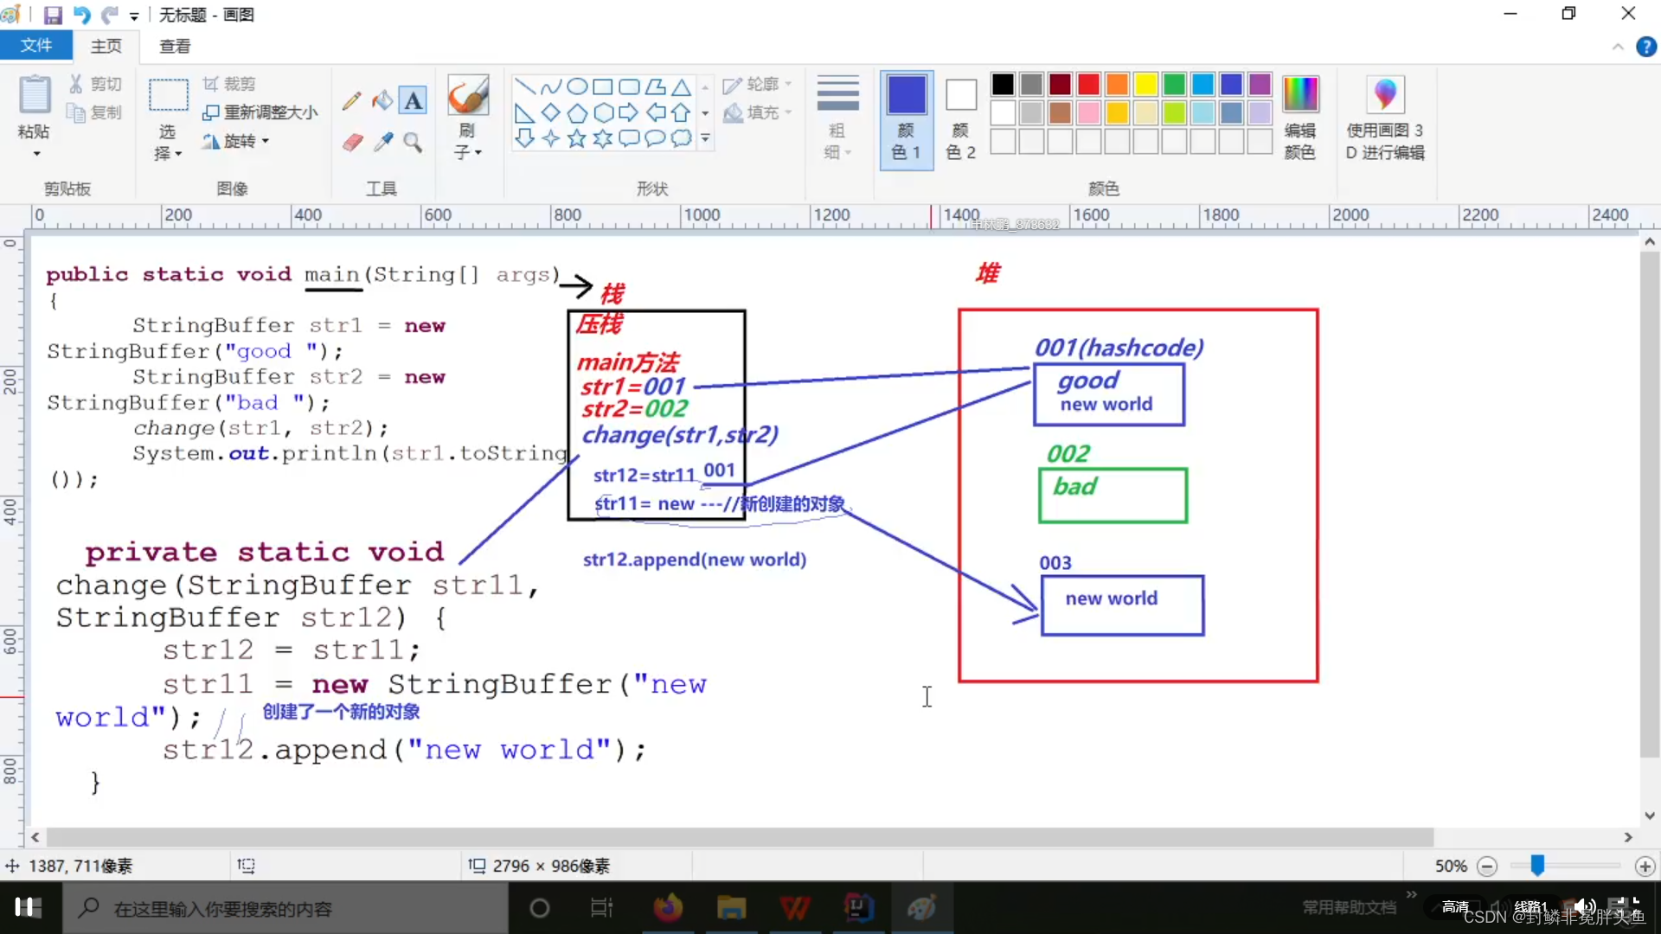Choose the Diamond shape
This screenshot has width=1661, height=934.
[x=550, y=112]
